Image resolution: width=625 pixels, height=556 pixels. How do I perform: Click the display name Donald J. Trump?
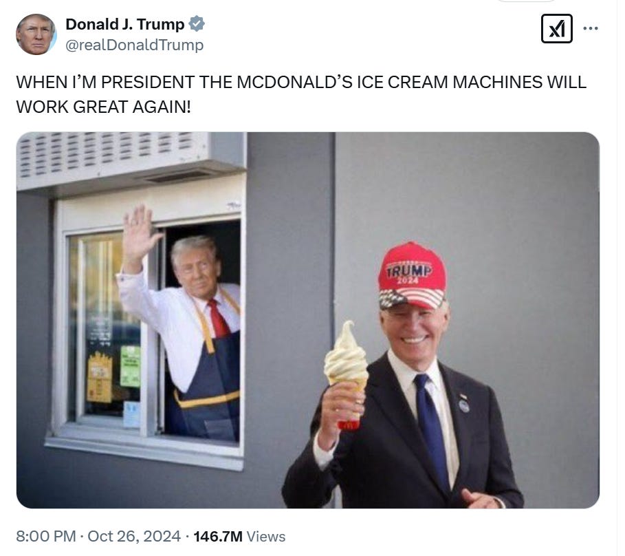tap(124, 24)
